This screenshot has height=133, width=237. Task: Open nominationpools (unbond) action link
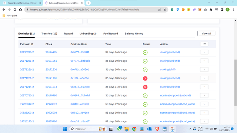[x=176, y=95]
